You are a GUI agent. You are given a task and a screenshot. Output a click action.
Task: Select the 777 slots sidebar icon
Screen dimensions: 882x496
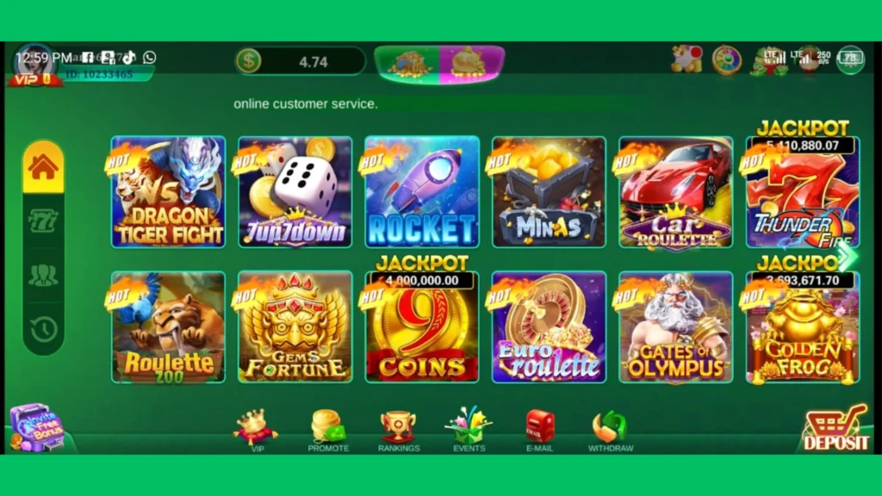[43, 221]
